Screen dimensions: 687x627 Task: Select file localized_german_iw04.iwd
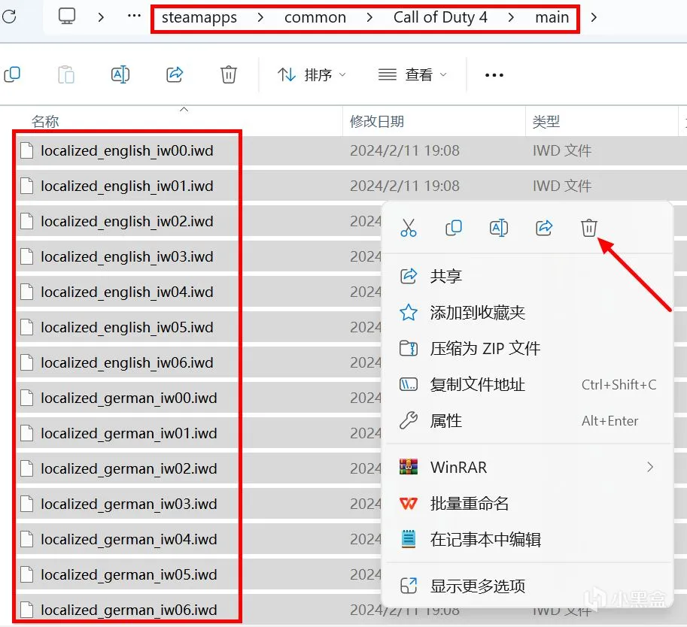[127, 540]
